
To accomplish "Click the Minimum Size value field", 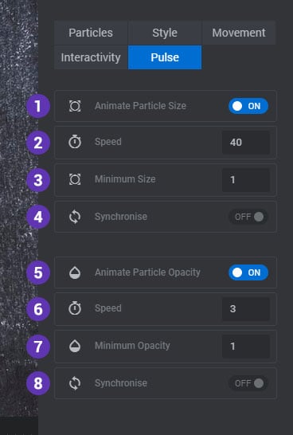I will point(246,180).
